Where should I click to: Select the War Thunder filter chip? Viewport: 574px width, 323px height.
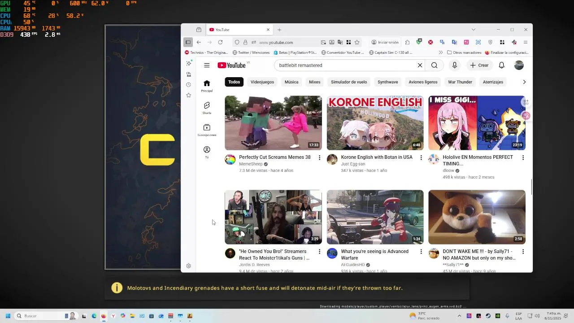tap(460, 82)
